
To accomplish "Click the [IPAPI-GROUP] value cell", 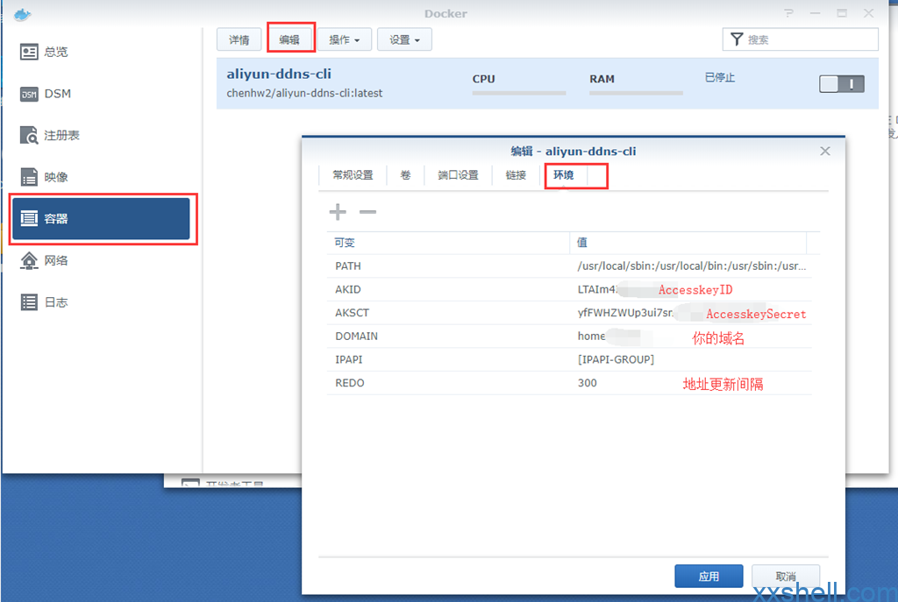I will (x=691, y=360).
